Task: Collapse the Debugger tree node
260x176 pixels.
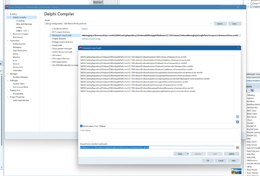Action: tap(7, 81)
